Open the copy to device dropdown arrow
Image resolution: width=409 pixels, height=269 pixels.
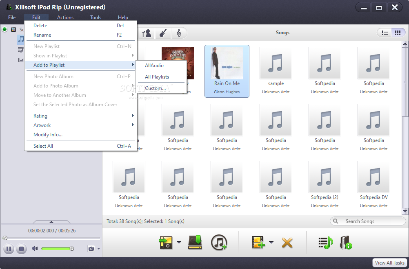coord(179,243)
